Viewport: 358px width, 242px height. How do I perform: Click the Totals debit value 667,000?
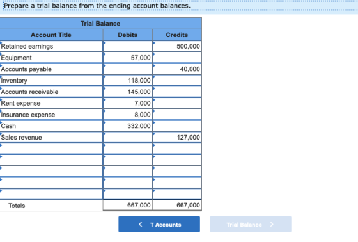(139, 205)
